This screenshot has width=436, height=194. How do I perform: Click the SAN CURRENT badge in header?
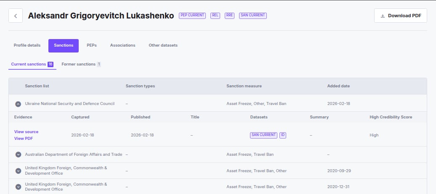(x=253, y=16)
